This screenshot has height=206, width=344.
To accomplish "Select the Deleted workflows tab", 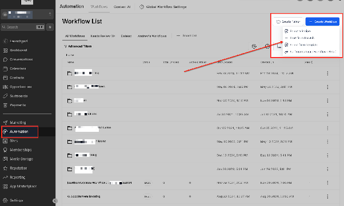I will pyautogui.click(x=126, y=36).
